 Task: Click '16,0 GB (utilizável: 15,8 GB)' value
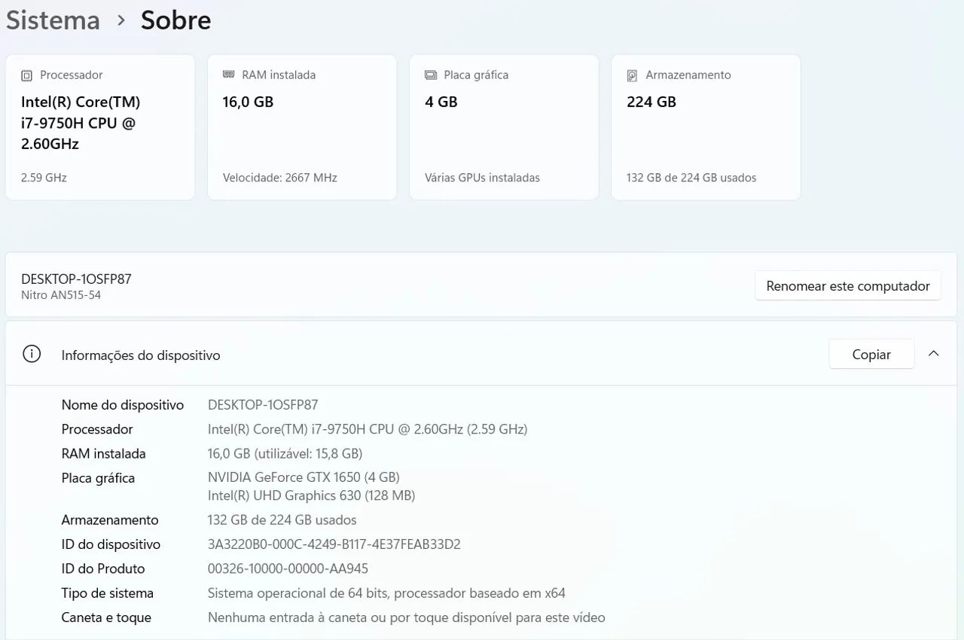click(x=285, y=453)
